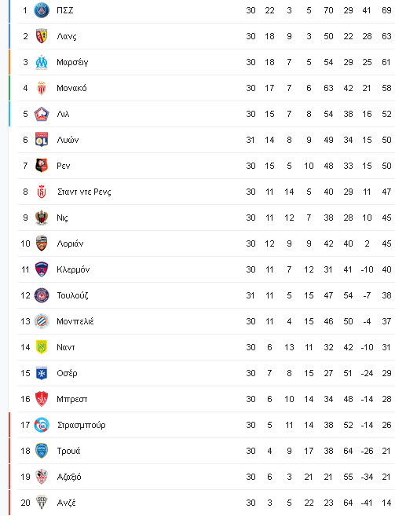Open the Σταντ ντε Ρενς team link
Screen dimensions: 395x516
coord(84,192)
